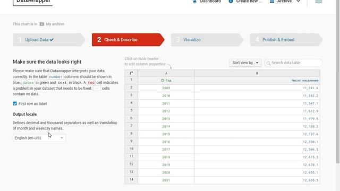Viewport: 340px width, 191px height.
Task: Click the My archive folder icon
Action: pos(42,24)
